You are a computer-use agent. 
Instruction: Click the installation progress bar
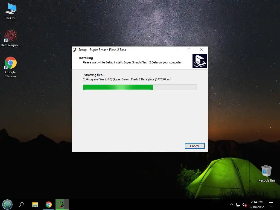click(140, 87)
